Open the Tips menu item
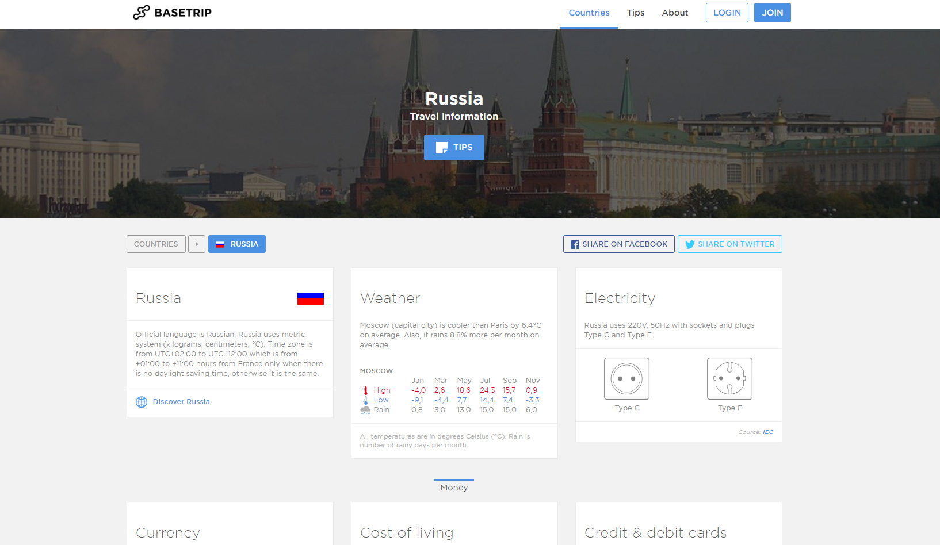The image size is (940, 545). tap(635, 13)
